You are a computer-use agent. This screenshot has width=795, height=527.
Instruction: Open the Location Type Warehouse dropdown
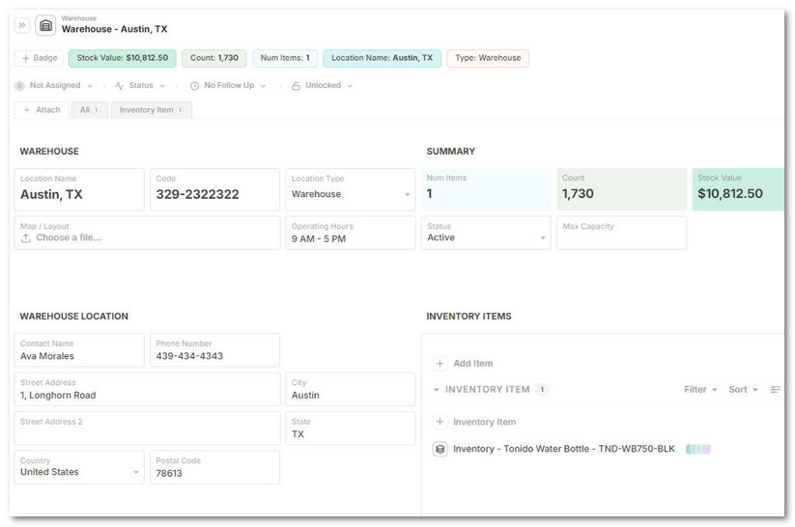(x=351, y=189)
